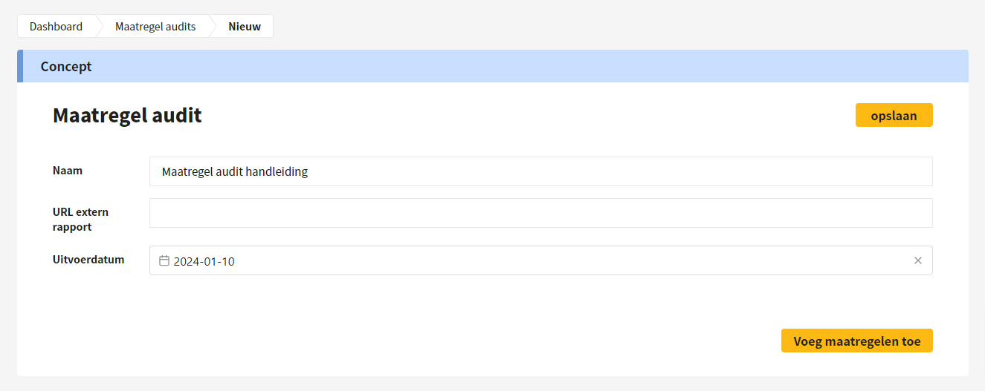Click the Concept status banner
Image resolution: width=985 pixels, height=391 pixels.
tap(493, 66)
